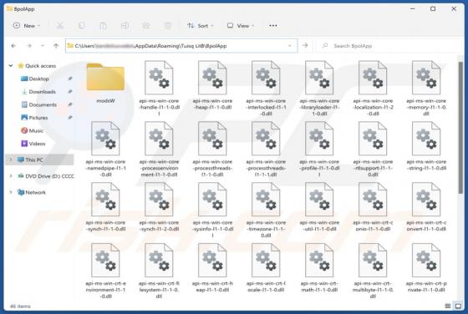
Task: Select api-ms-win-core-util-l1-1-0.dll file icon
Action: coord(319,200)
